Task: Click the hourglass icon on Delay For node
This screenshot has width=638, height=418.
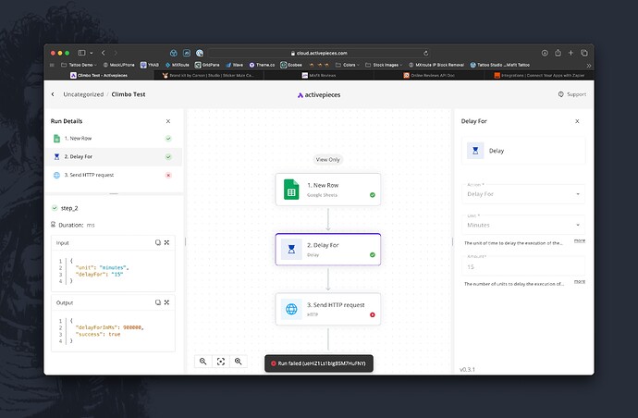Action: (x=292, y=250)
